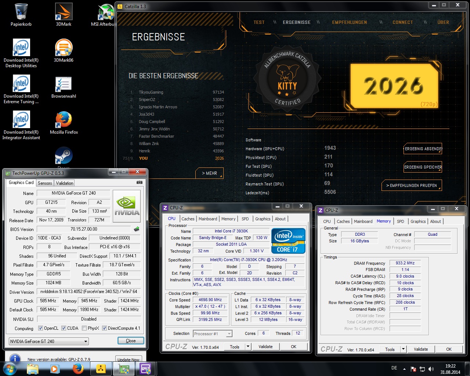470x376 pixels.
Task: Open the CONNECT tab in Catzilla
Action: [402, 22]
